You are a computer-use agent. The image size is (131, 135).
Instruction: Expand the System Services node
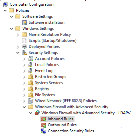coord(24,83)
